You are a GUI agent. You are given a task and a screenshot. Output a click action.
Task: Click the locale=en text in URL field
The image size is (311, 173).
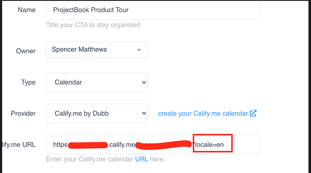pos(209,145)
